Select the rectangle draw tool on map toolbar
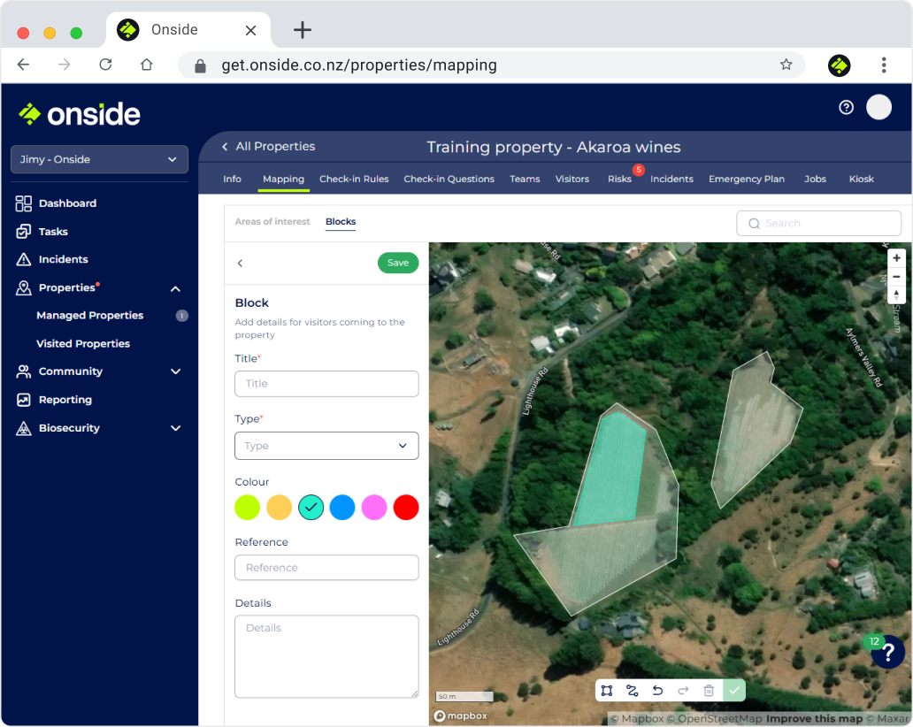This screenshot has height=727, width=913. point(606,690)
